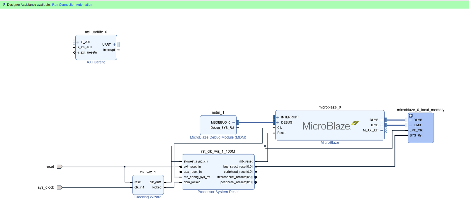Click the MicroBlaze logo in microblaze_0 block

point(330,126)
